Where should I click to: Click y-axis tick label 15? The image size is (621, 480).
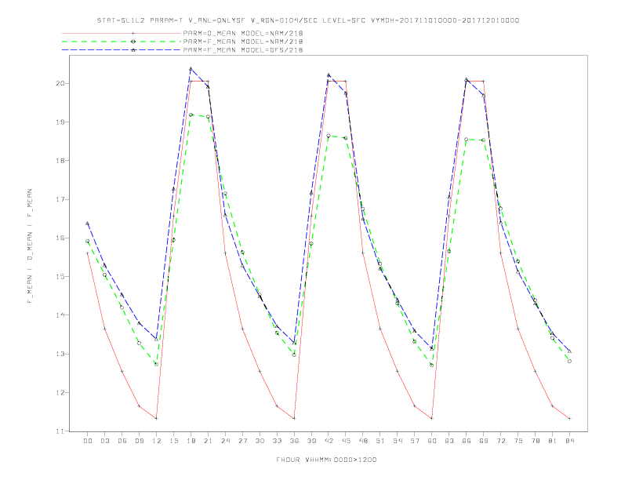tap(60, 276)
